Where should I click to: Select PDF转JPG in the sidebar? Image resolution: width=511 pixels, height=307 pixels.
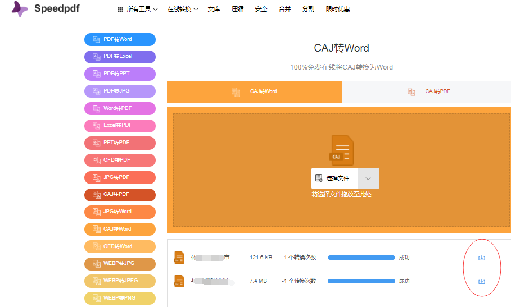pos(120,91)
